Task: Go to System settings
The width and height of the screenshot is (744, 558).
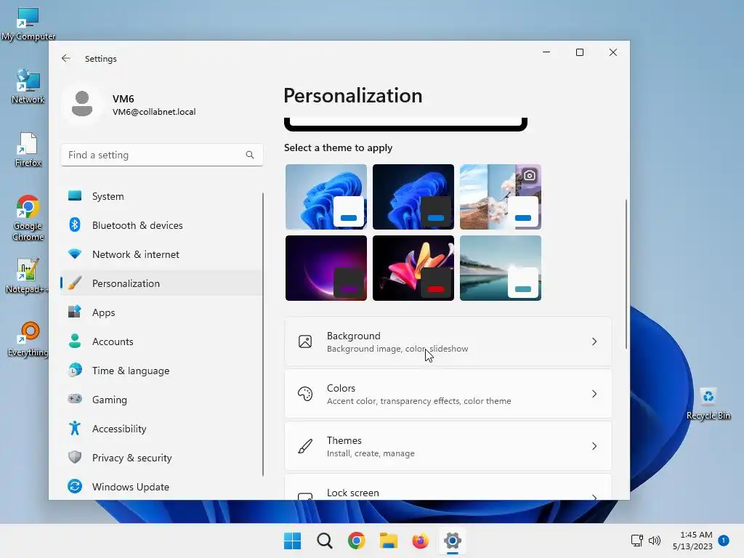Action: 161,196
